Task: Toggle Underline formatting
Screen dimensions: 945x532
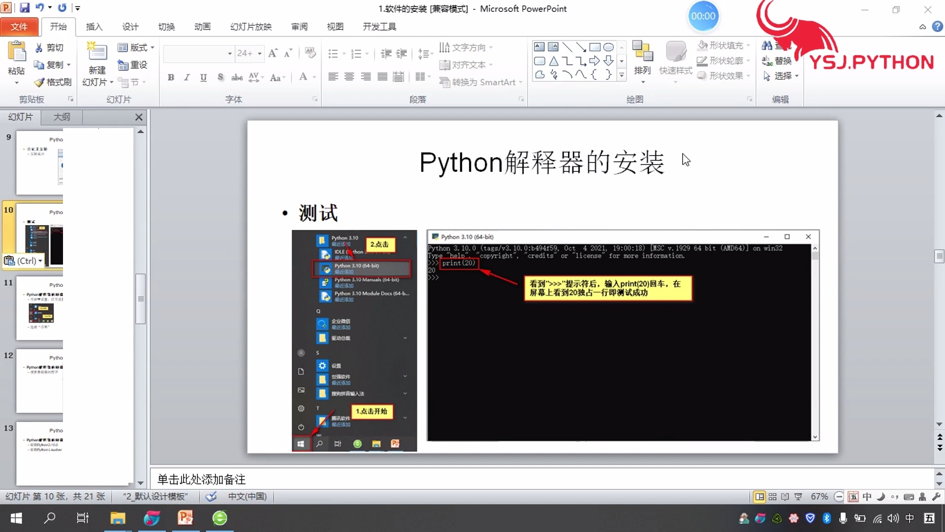Action: (x=203, y=77)
